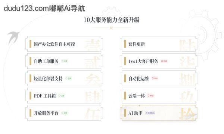Click the 云端一体 card title
224x134 pixels.
pyautogui.click(x=137, y=96)
